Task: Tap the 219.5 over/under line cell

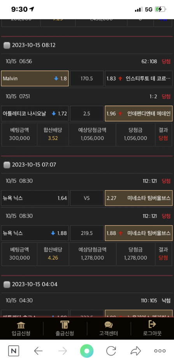Action: point(87,233)
